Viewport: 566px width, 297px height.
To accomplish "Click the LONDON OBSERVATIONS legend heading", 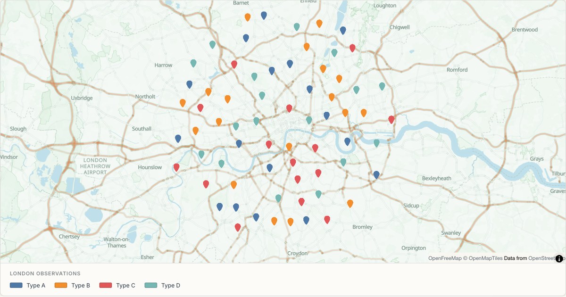I will 45,273.
